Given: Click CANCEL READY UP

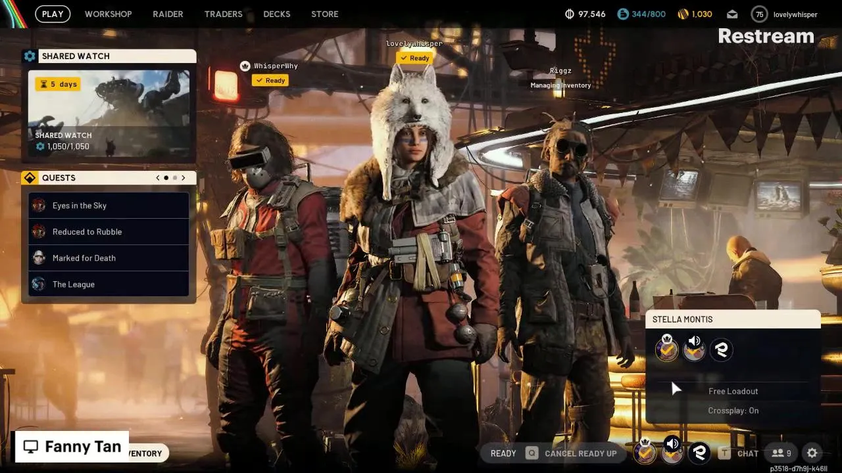Looking at the screenshot, I should [x=580, y=453].
